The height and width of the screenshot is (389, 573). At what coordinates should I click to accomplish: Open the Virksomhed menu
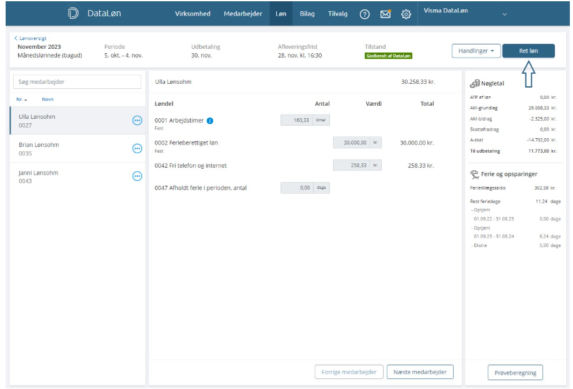pyautogui.click(x=192, y=14)
